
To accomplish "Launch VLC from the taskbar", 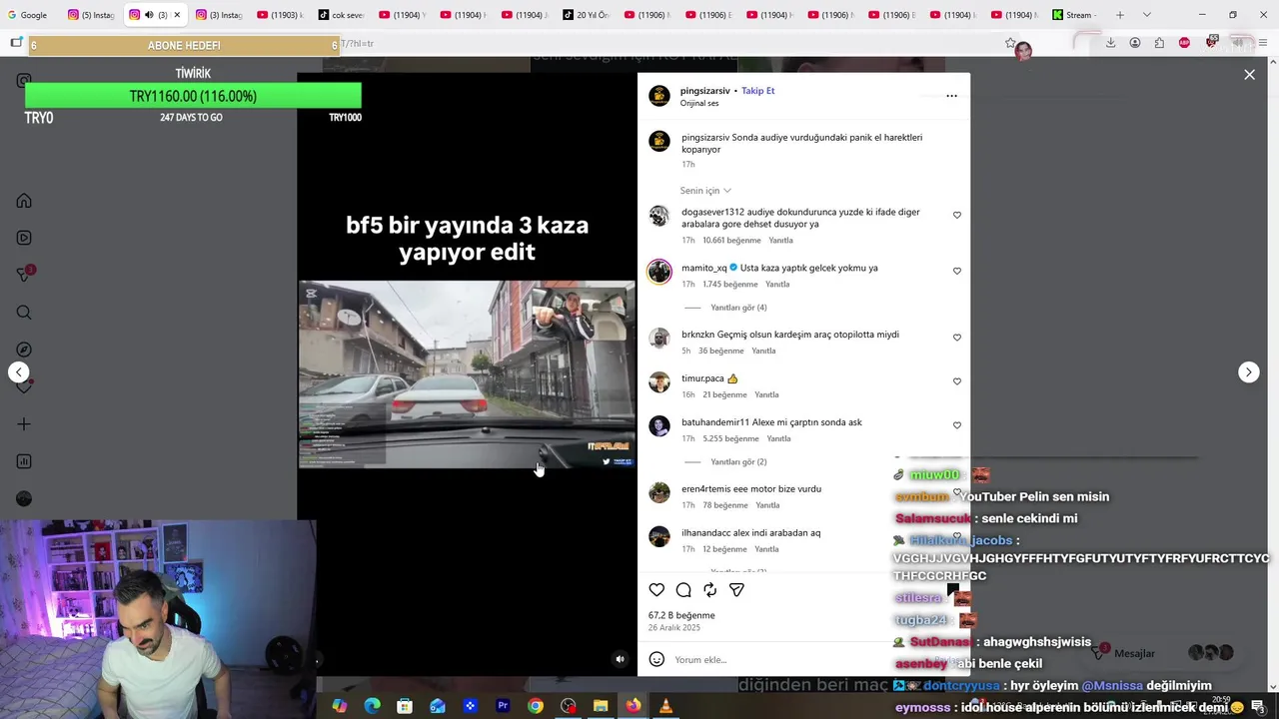I will point(665,706).
